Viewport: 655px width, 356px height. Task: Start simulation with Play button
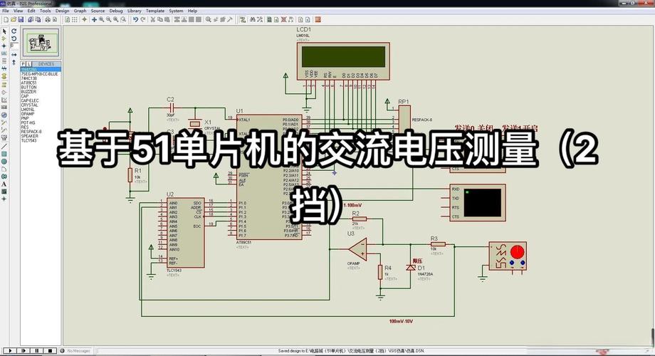pos(9,351)
